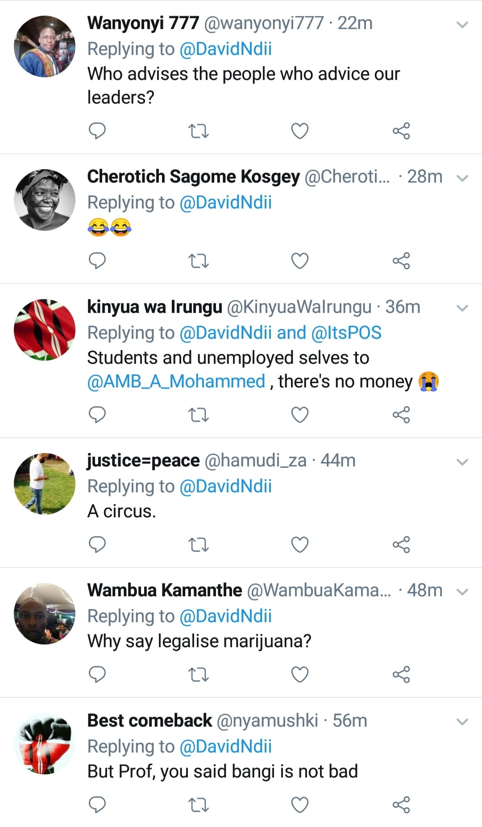Like Wanyonyi 777's tweet
The height and width of the screenshot is (827, 482).
pos(300,131)
